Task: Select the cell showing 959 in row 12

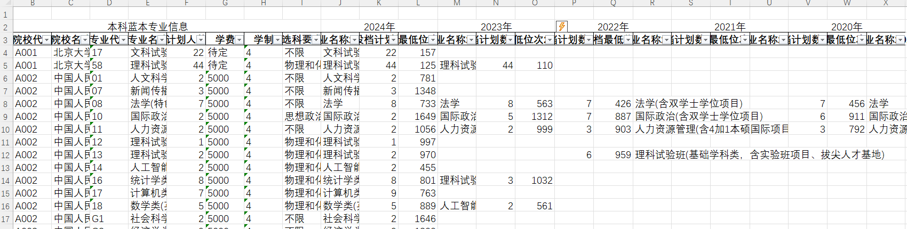Action: pos(613,155)
